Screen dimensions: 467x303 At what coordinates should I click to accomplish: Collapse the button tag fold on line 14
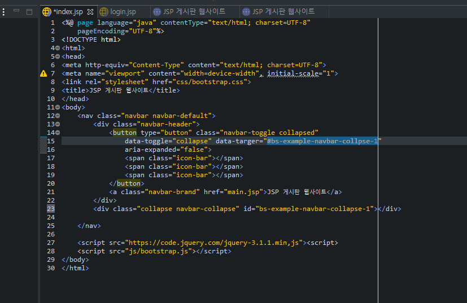[58, 133]
